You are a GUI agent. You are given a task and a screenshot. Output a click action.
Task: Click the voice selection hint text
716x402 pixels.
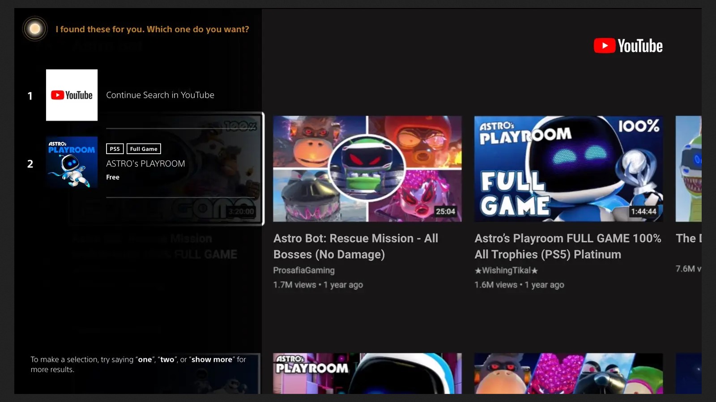138,364
